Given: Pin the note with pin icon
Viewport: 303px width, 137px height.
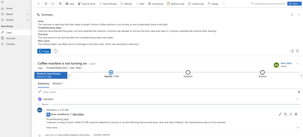Looking at the screenshot, I should 290,114.
